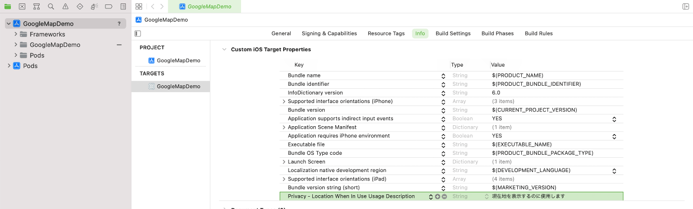Select the Bundle OS Type code row
693x209 pixels.
[x=451, y=153]
